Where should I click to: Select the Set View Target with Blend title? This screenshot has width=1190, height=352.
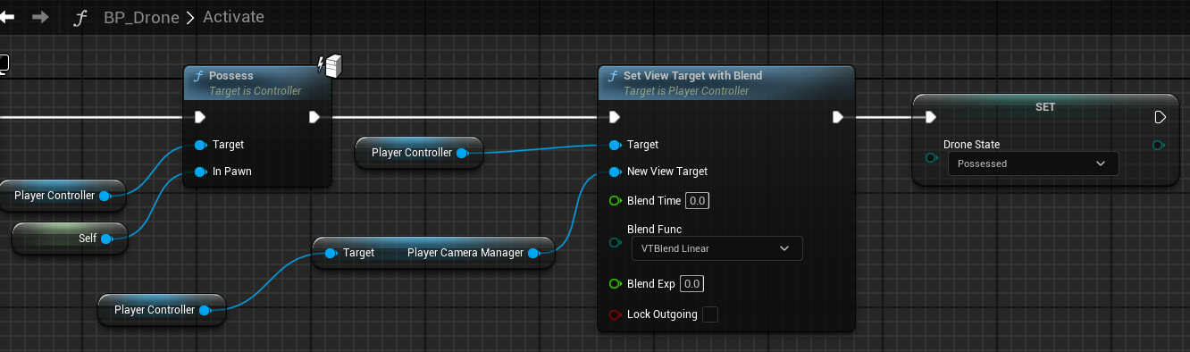(692, 76)
